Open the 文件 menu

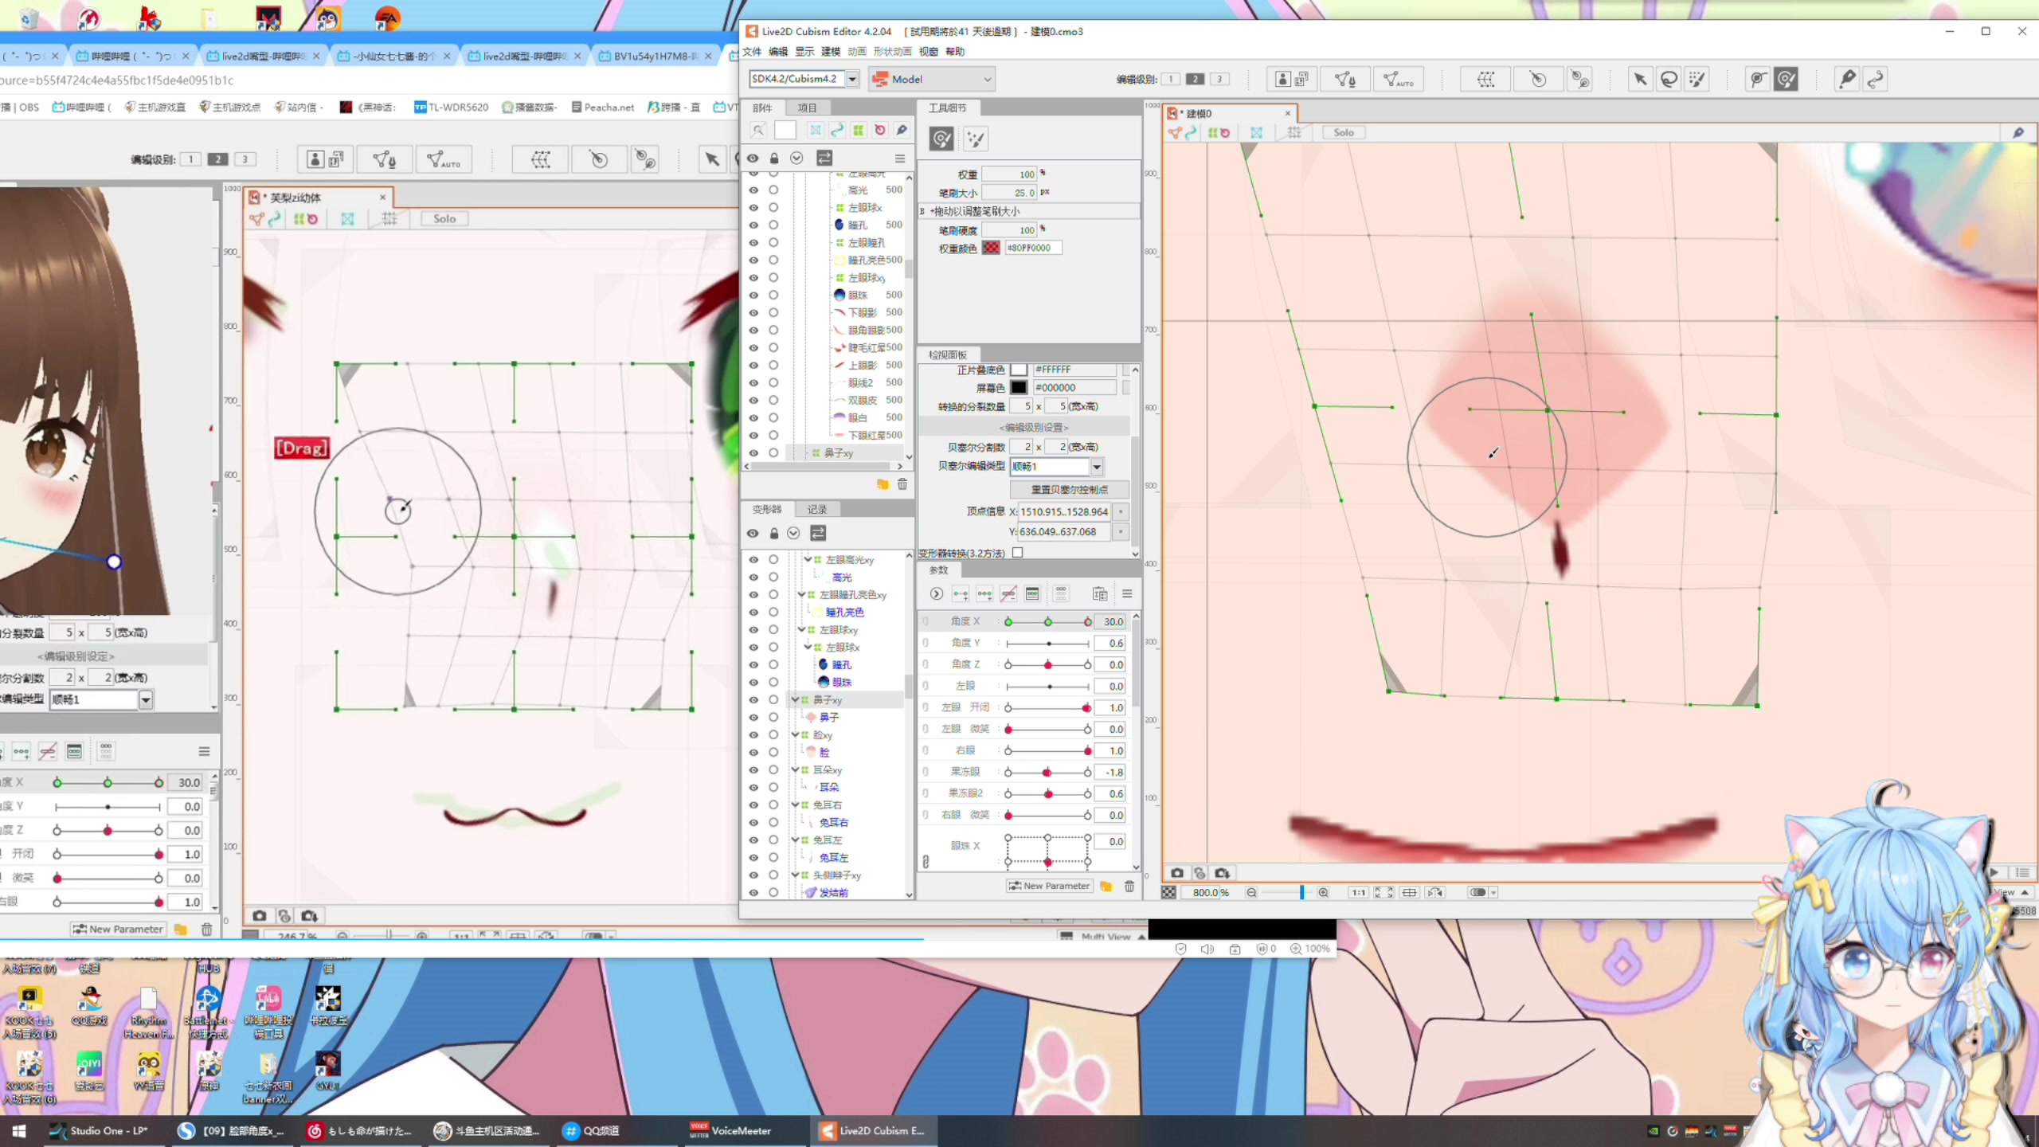click(x=752, y=52)
